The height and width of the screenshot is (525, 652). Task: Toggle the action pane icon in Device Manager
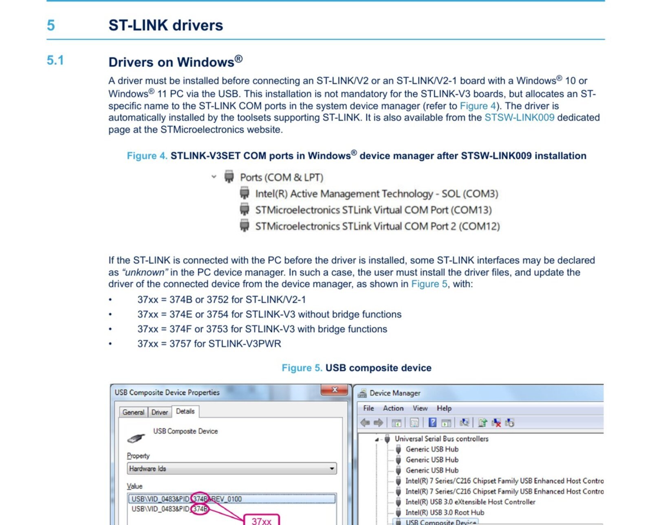pos(446,423)
